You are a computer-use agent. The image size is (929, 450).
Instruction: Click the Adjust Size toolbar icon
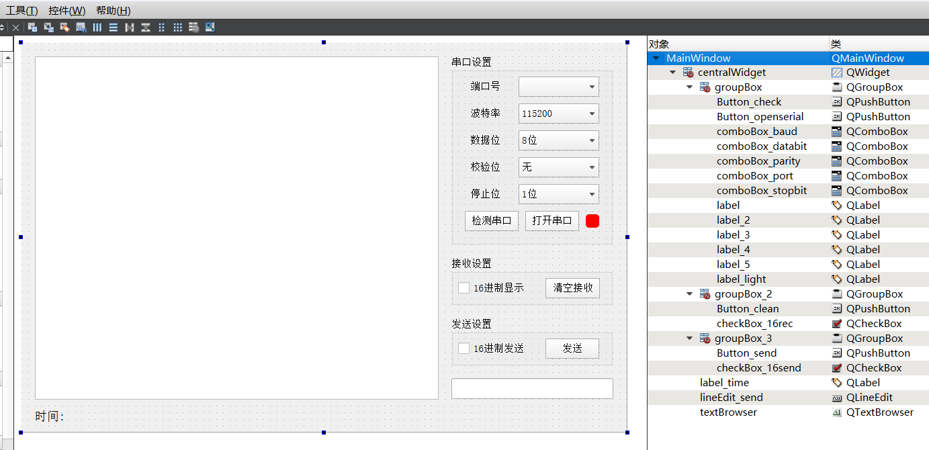[210, 28]
